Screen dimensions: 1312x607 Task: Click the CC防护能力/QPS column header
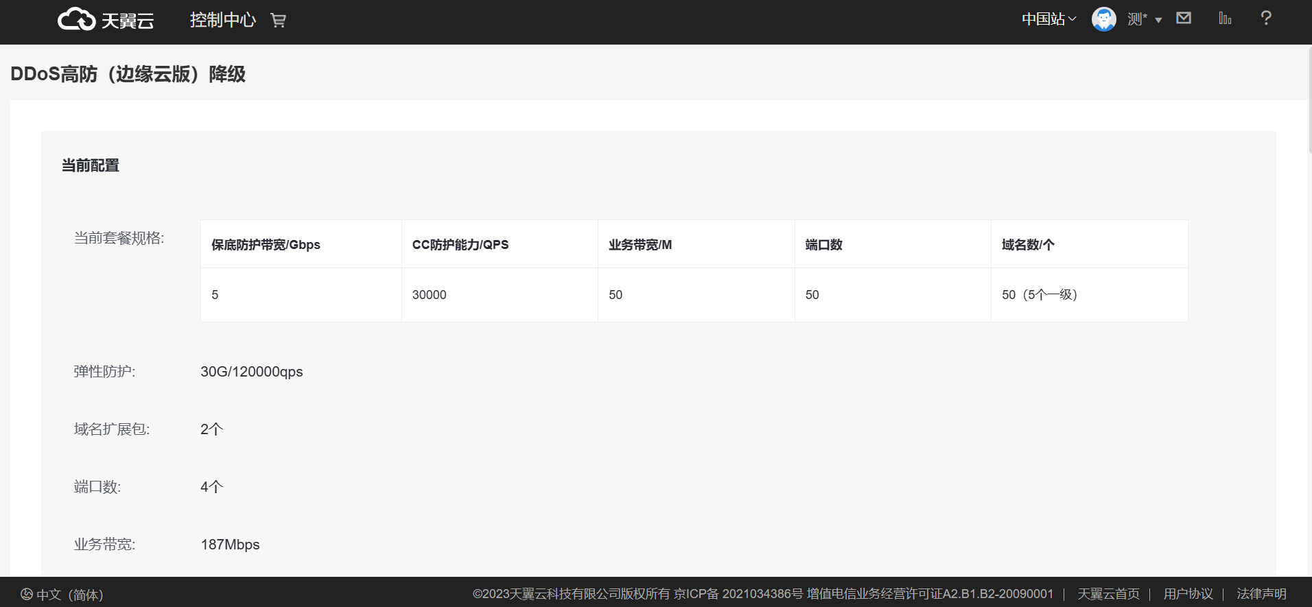460,245
